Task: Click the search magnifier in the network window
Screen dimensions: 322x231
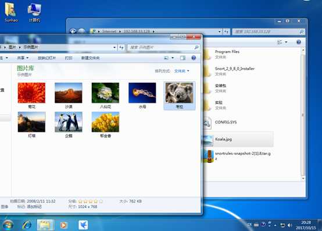Action: 302,31
